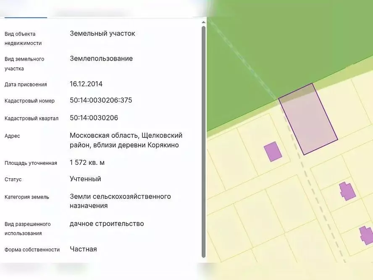This screenshot has height=280, width=373.
Task: Open cadastral quarter 50:14:0030206
Action: (94, 118)
